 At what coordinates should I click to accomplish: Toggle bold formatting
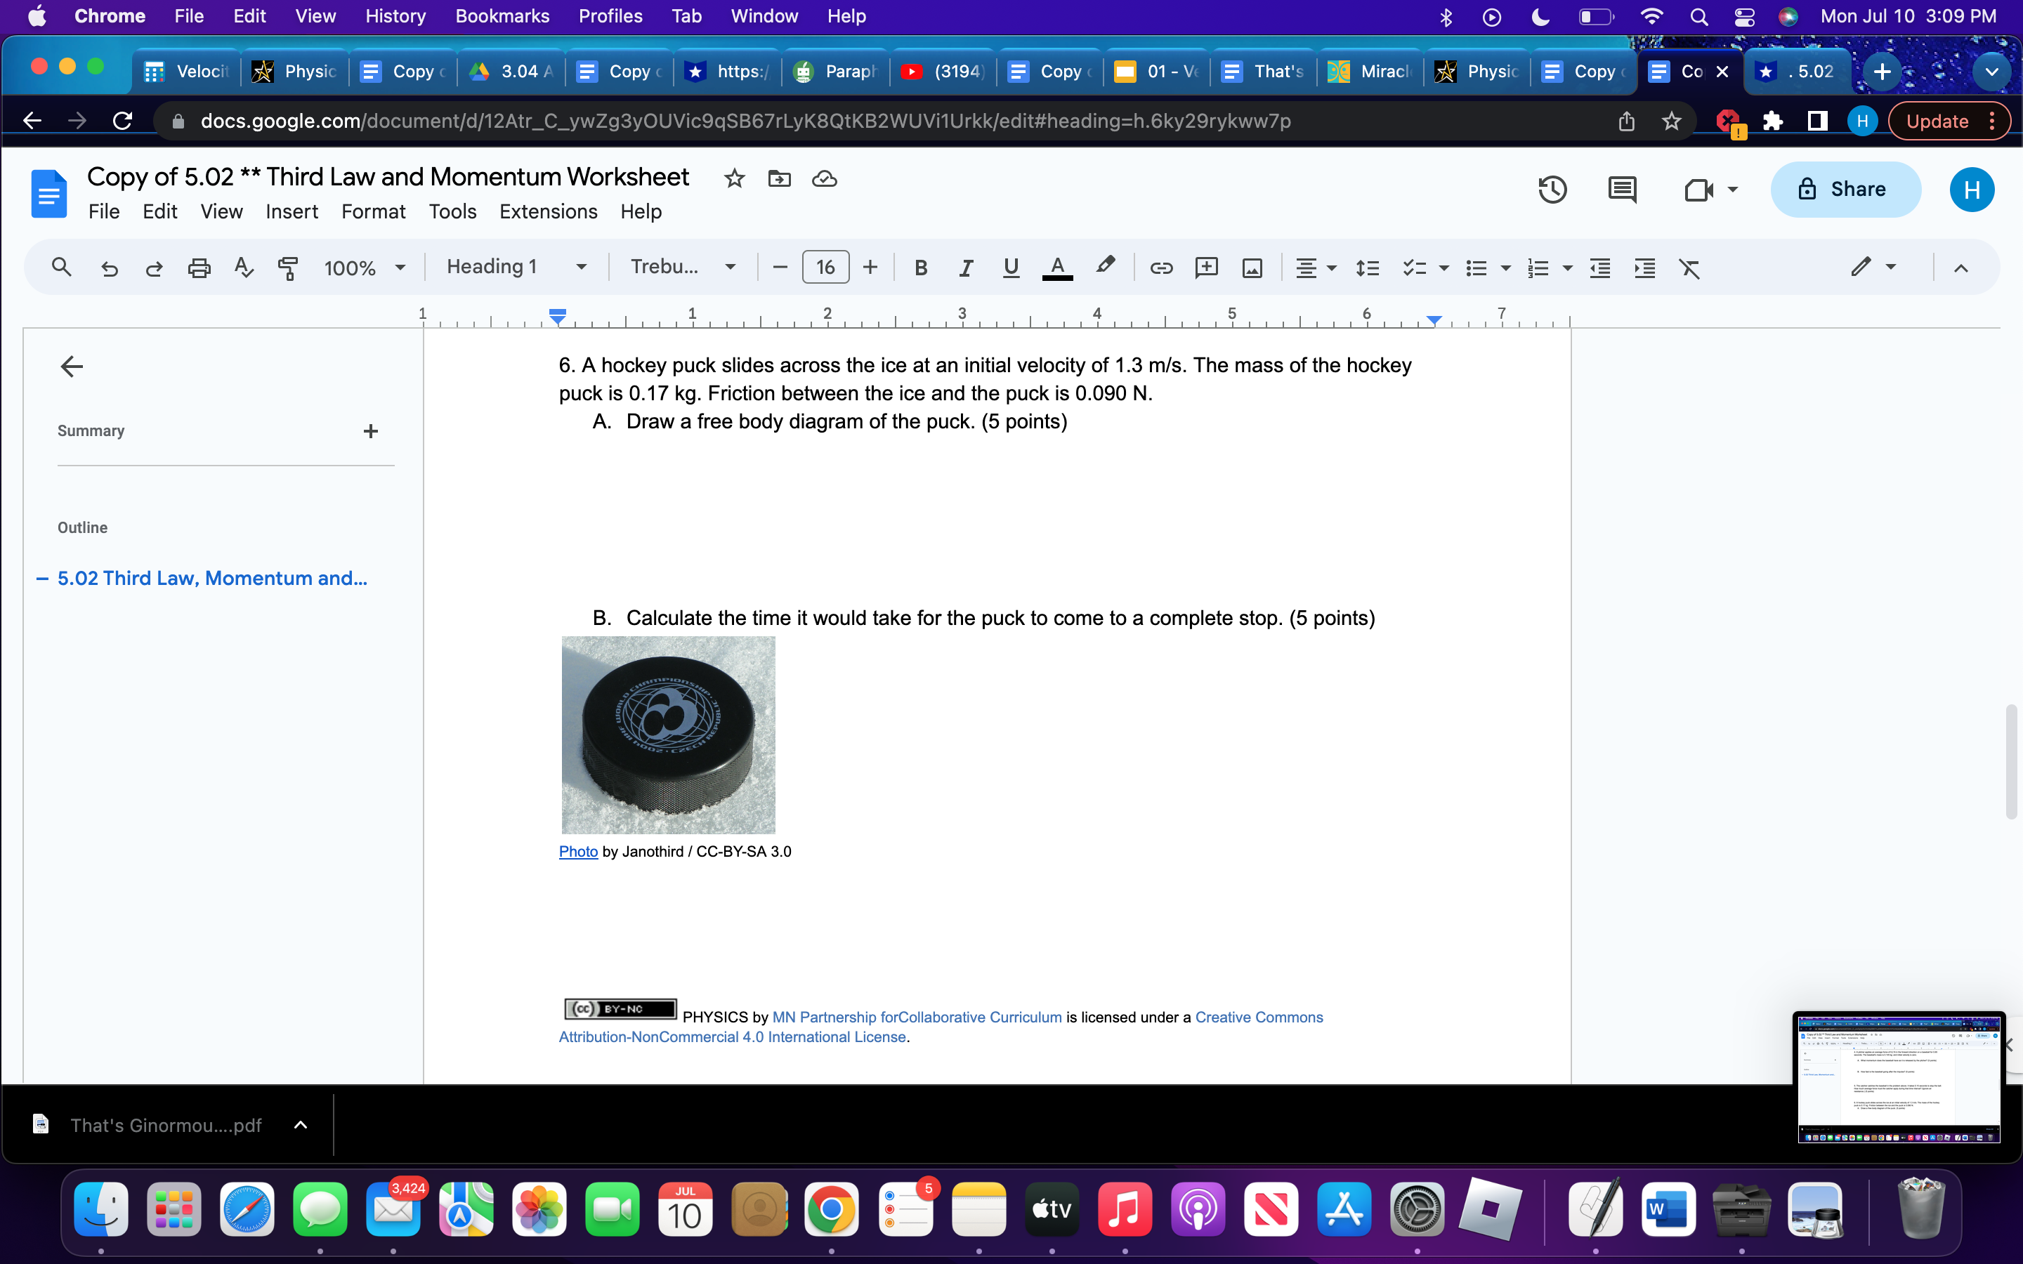tap(921, 268)
